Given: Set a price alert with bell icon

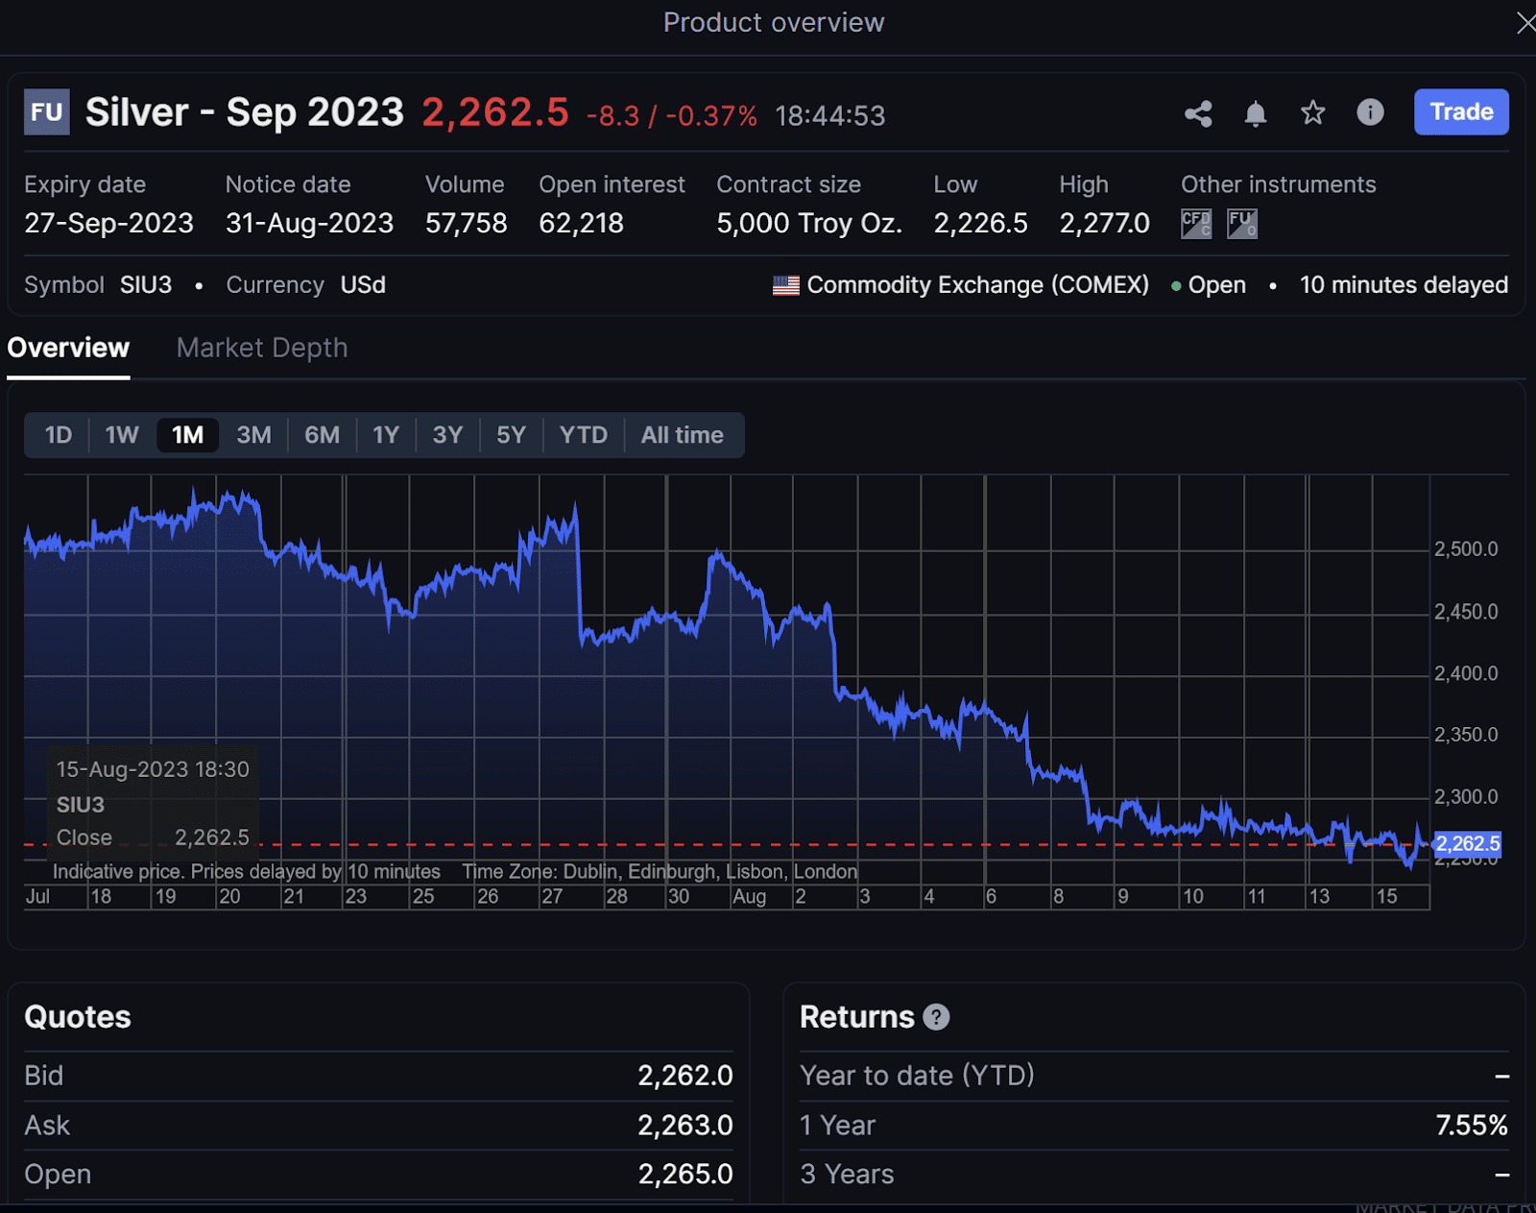Looking at the screenshot, I should pos(1256,113).
